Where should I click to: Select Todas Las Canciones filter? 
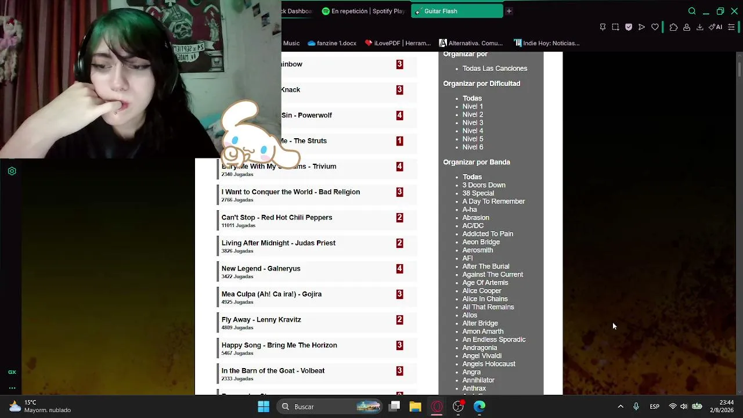tap(495, 69)
